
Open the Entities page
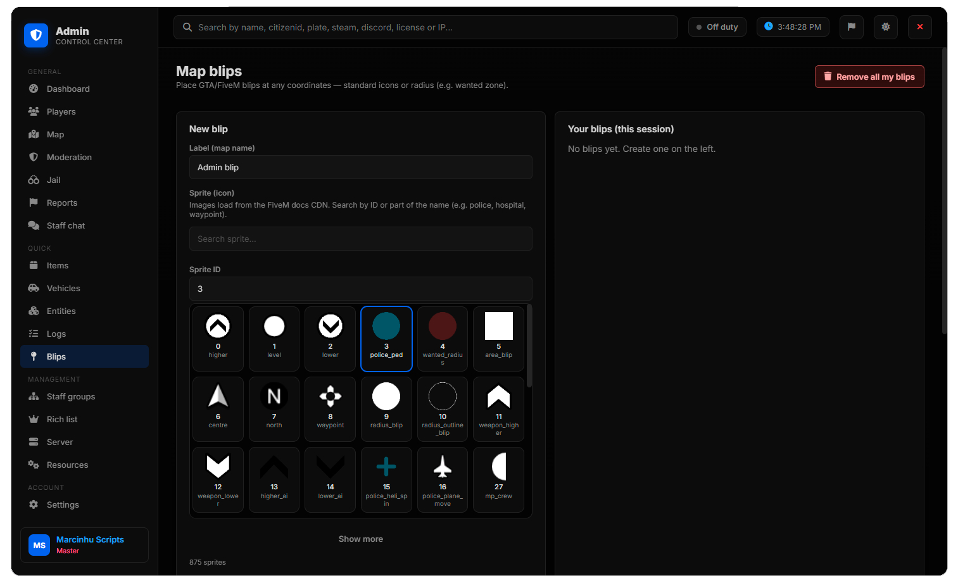pyautogui.click(x=85, y=311)
